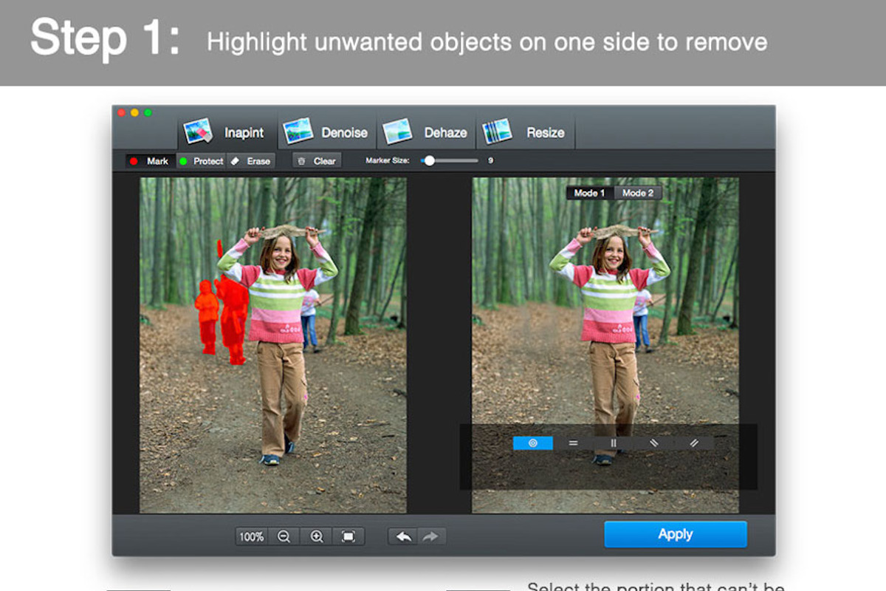Redo the last action

click(431, 536)
